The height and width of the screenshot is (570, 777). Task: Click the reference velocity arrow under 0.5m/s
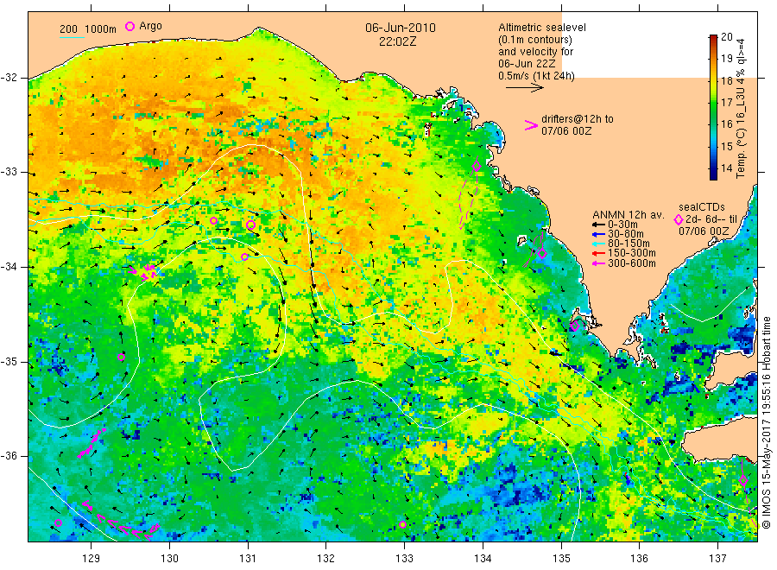(525, 88)
